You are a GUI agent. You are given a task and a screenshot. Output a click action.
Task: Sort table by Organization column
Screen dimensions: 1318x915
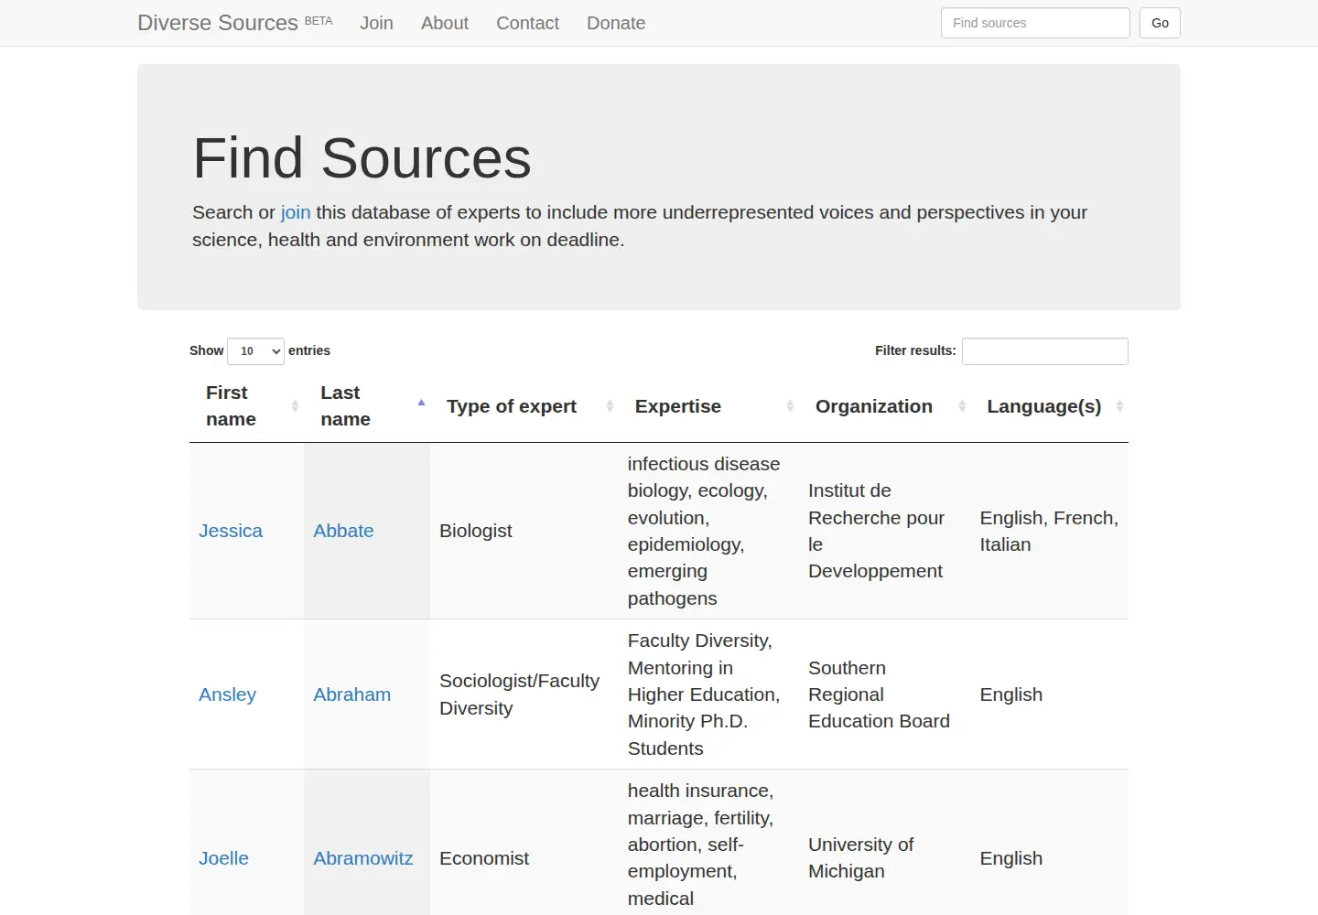pos(885,406)
